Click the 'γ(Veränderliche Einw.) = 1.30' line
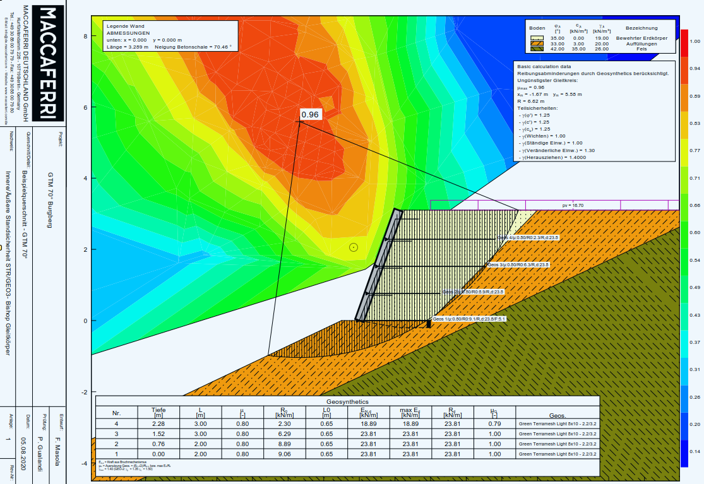Viewport: 704px width, 484px height. click(x=557, y=150)
